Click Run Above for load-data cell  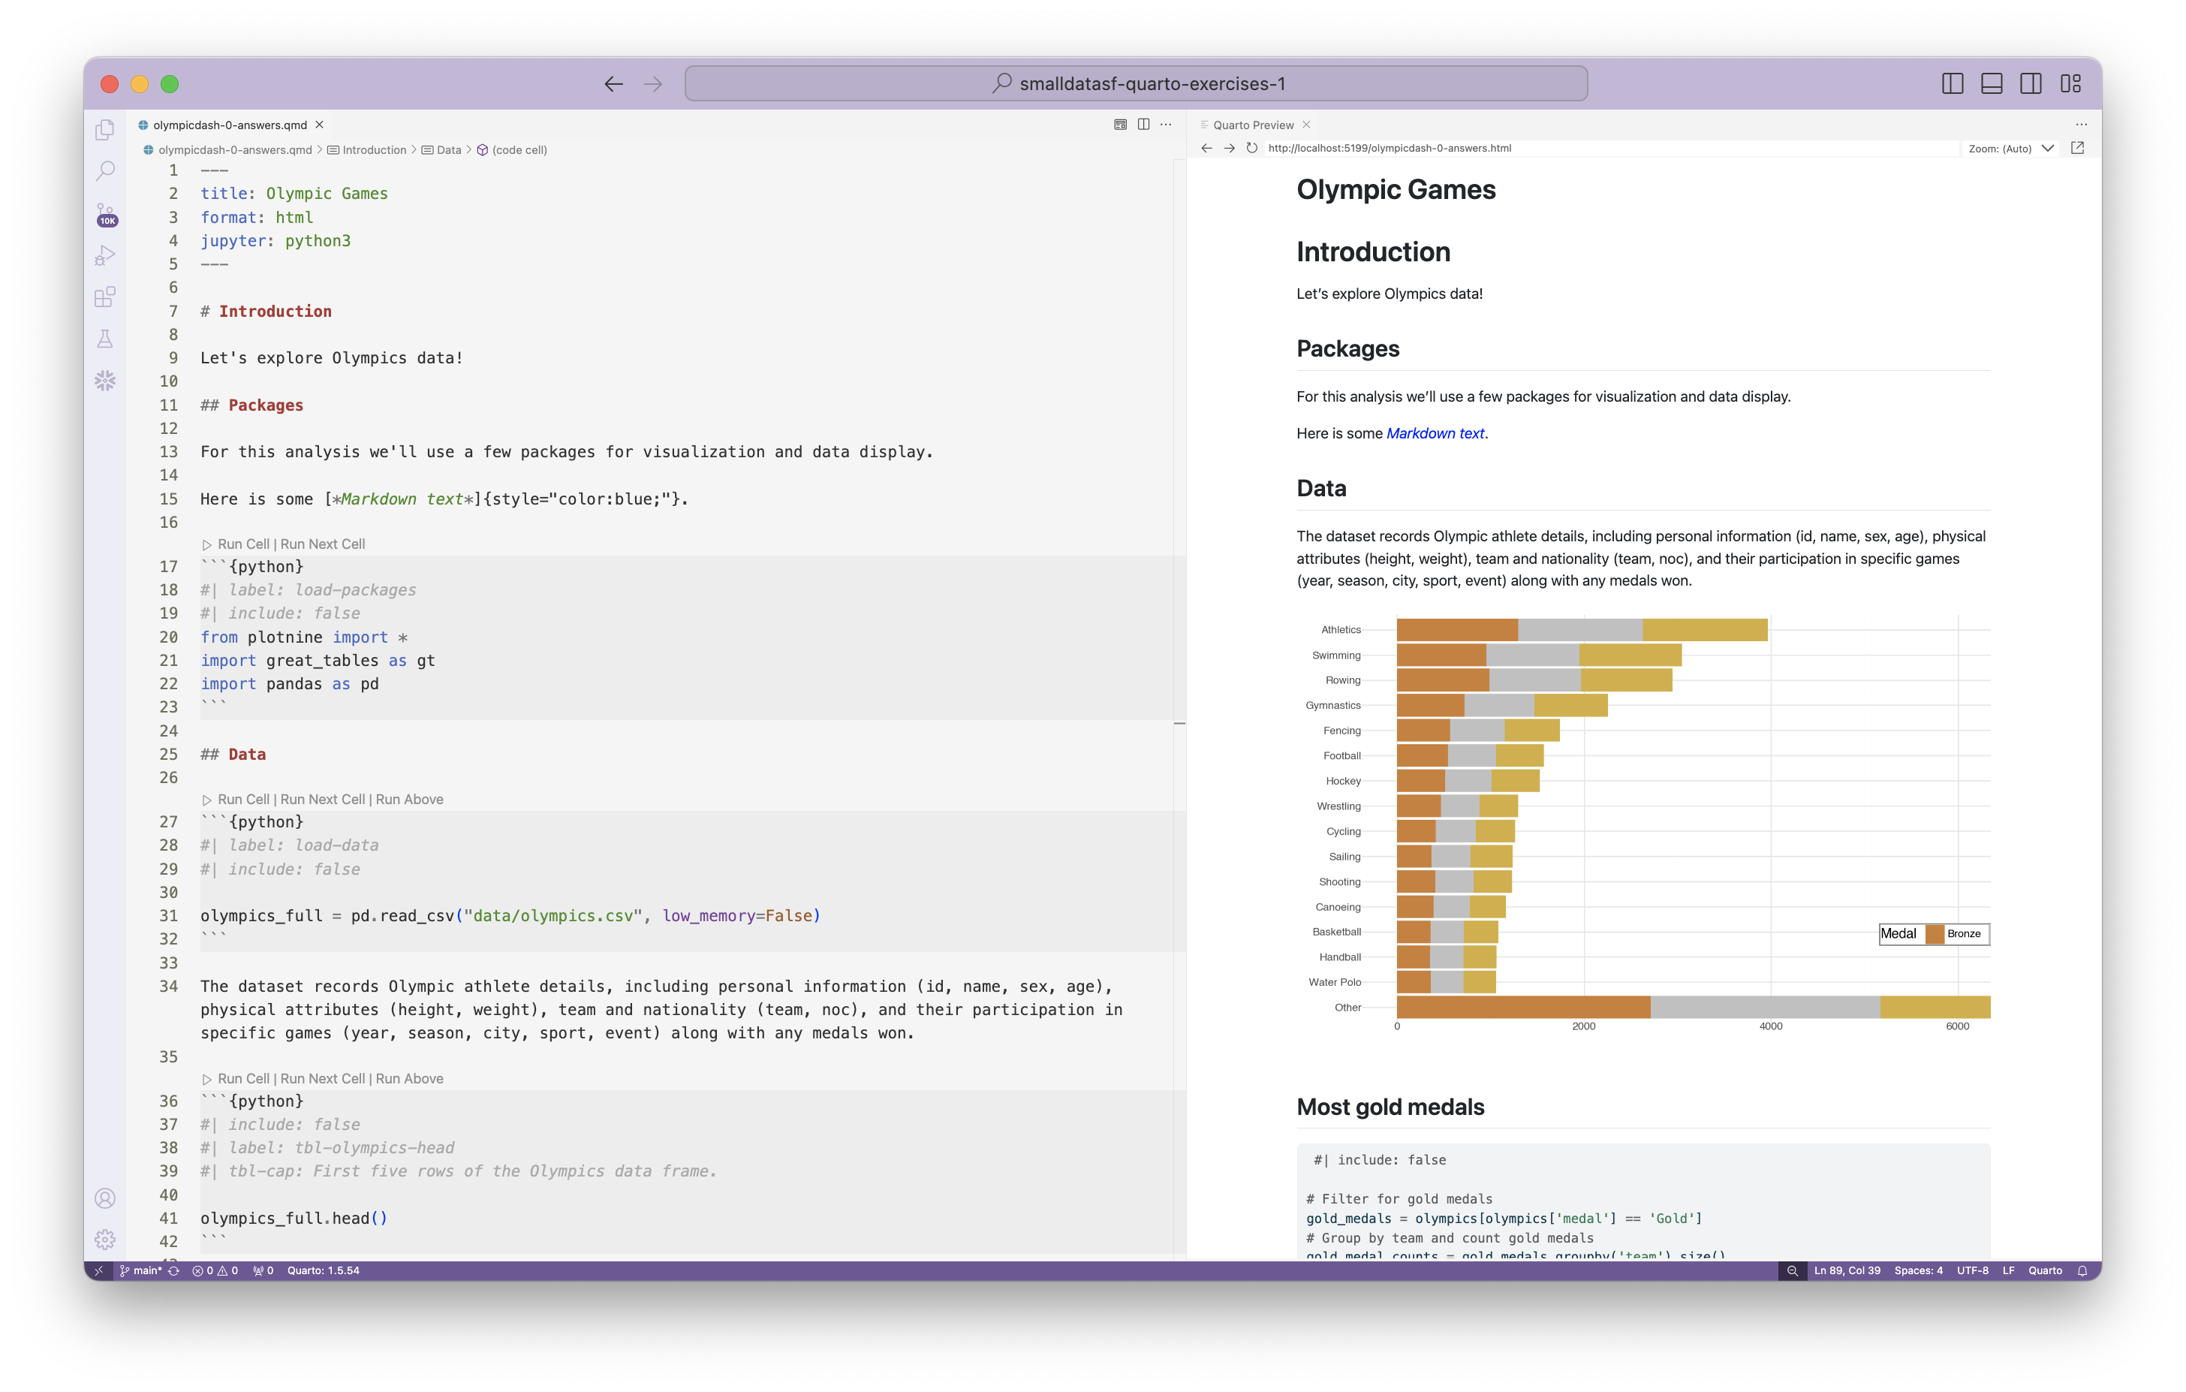(409, 799)
